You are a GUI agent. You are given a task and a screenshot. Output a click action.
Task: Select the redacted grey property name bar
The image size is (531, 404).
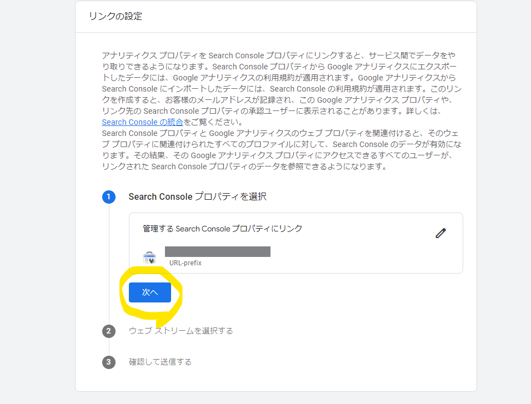click(x=217, y=252)
